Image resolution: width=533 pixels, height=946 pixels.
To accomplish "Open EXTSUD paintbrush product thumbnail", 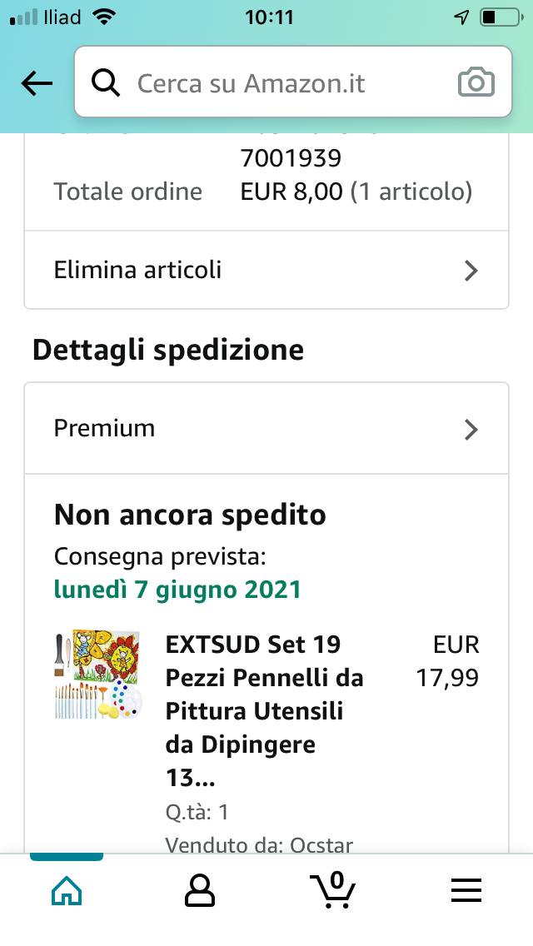I will point(98,675).
